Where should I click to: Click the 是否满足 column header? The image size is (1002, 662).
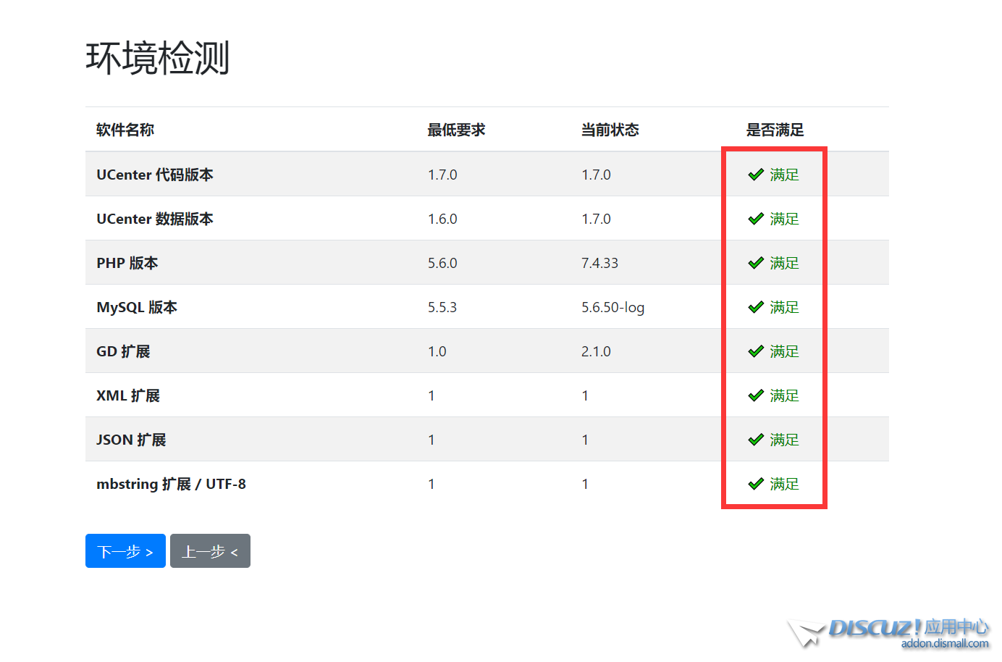[x=775, y=130]
